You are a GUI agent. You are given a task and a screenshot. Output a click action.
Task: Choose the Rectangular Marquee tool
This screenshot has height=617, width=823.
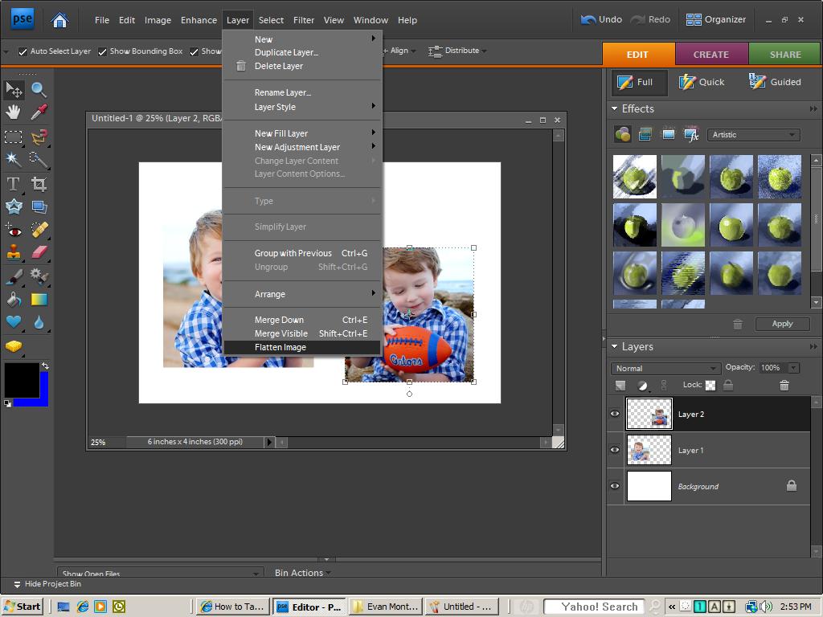tap(13, 137)
